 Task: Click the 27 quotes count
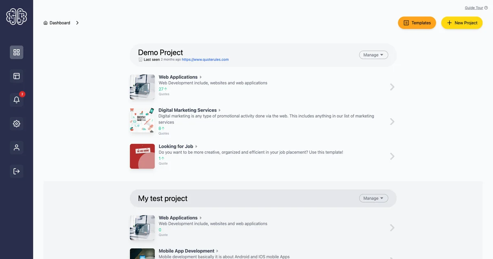point(161,89)
